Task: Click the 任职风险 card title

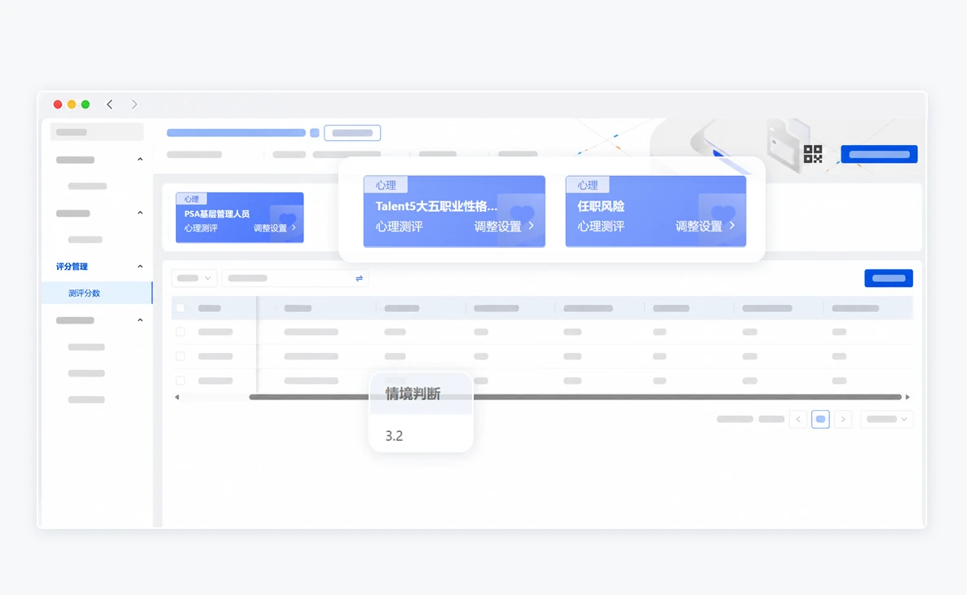Action: tap(601, 206)
